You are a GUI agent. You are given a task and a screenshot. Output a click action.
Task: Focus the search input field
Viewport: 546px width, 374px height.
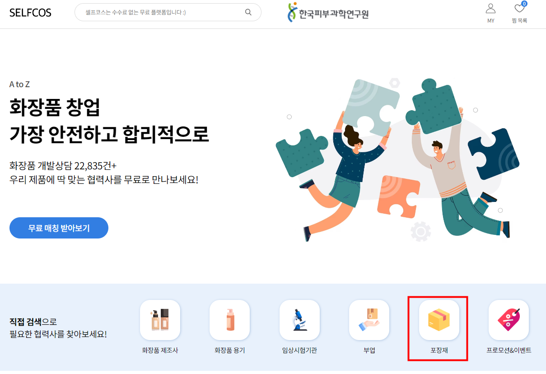pos(163,12)
